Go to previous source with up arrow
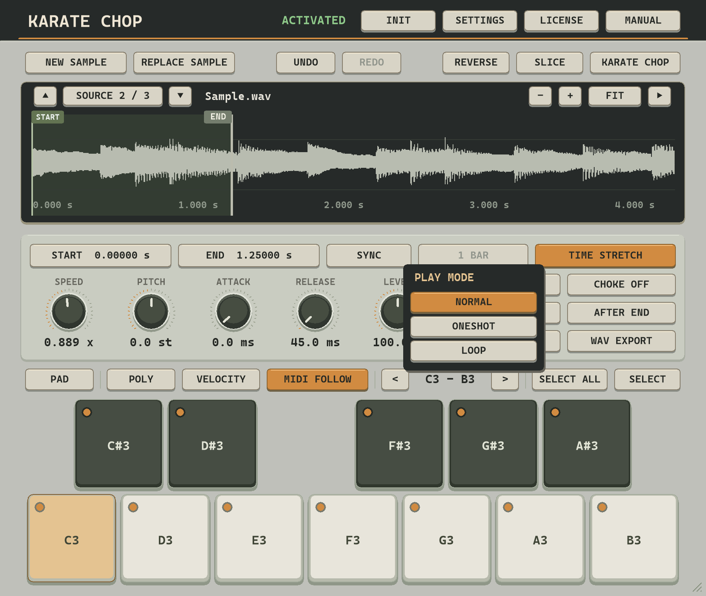706x596 pixels. [45, 96]
